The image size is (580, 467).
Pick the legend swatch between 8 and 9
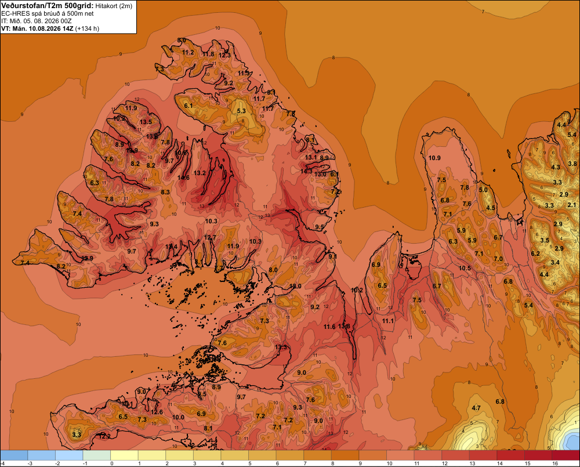[x=345, y=455]
